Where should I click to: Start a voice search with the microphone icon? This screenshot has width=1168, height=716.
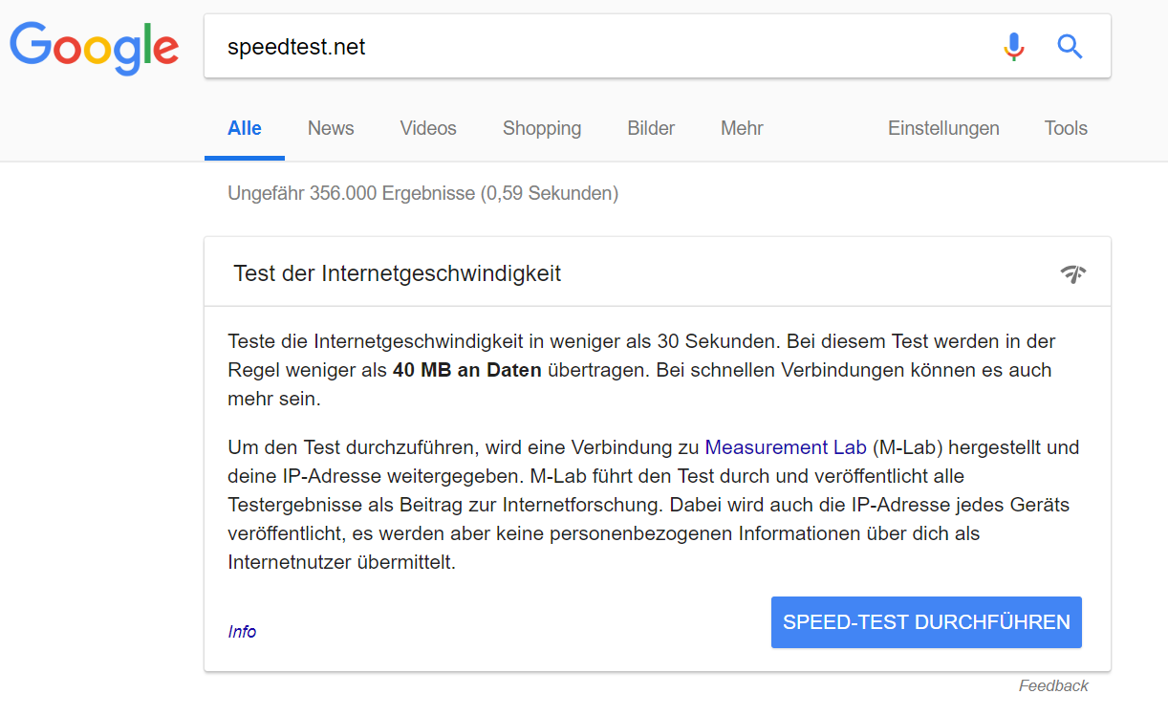[1013, 45]
